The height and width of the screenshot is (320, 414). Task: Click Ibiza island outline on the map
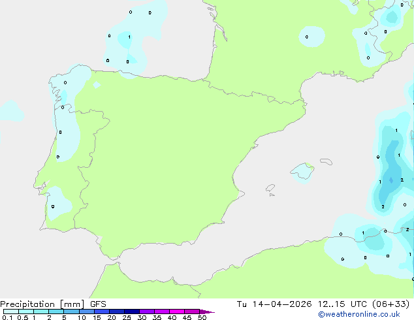(x=270, y=188)
